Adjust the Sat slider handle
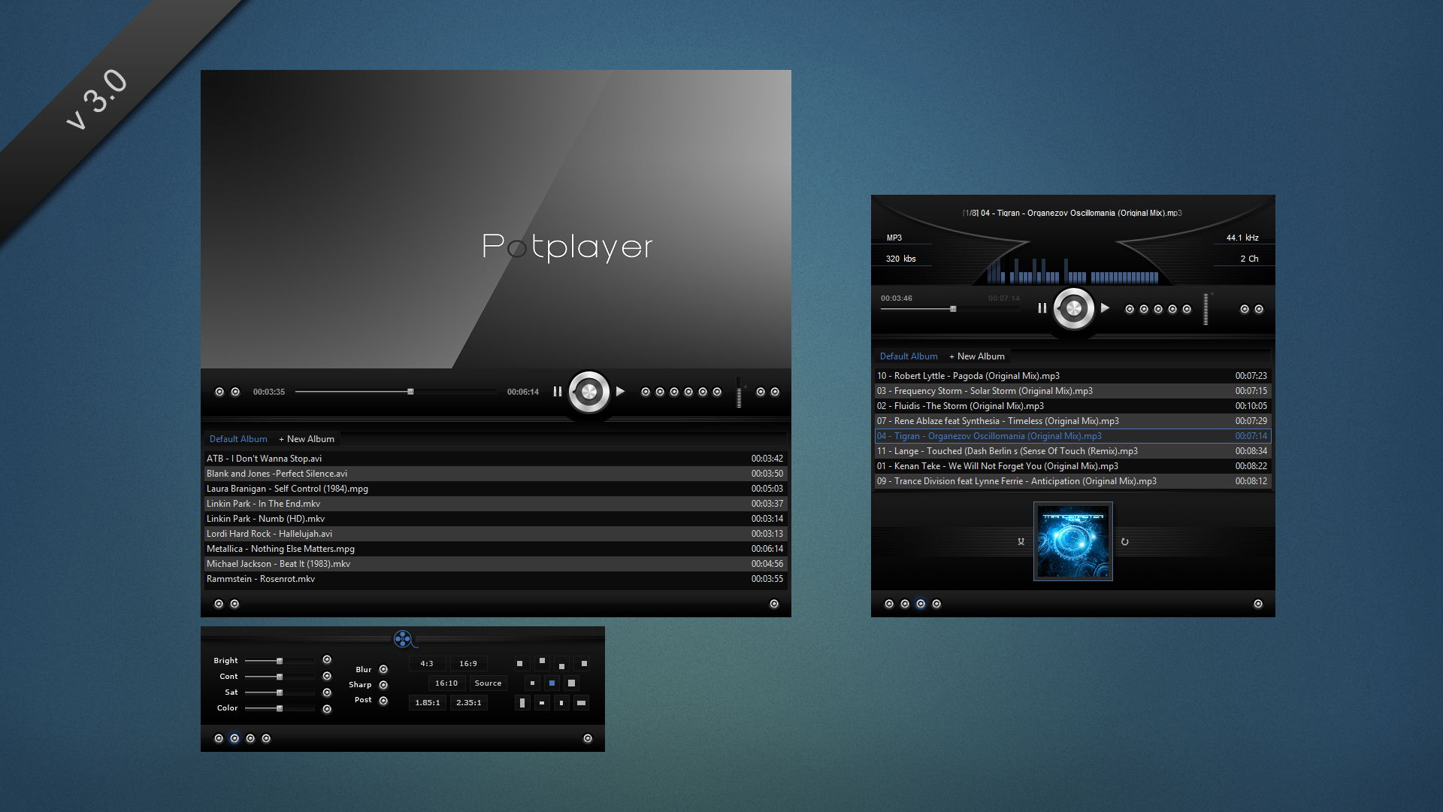This screenshot has height=812, width=1443. click(x=280, y=692)
